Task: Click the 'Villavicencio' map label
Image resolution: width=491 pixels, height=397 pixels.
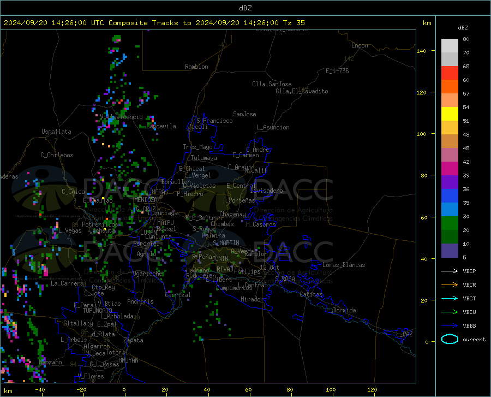Action: [121, 117]
